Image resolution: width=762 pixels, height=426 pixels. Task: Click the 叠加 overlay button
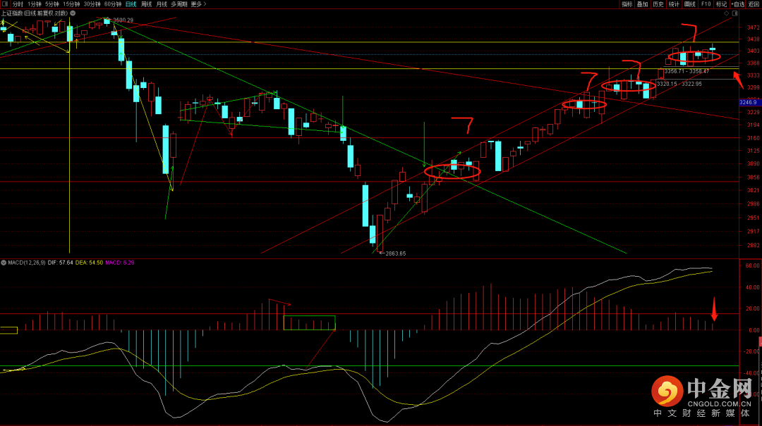point(643,4)
